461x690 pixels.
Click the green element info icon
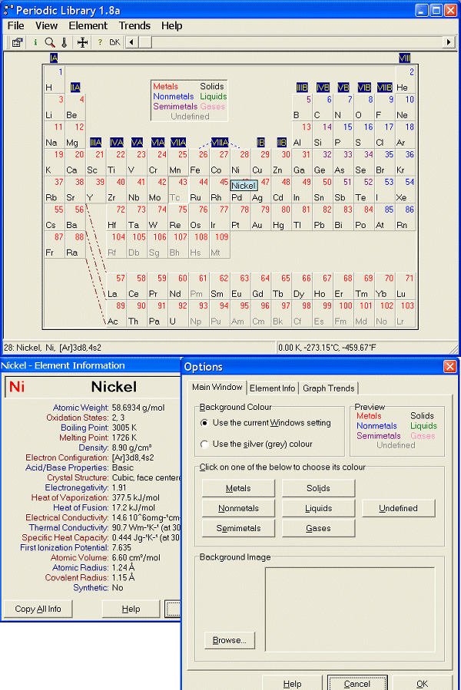point(35,42)
